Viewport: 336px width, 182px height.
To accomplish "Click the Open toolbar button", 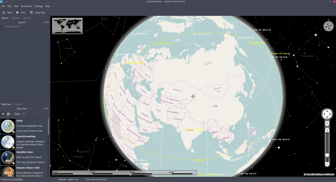I will [x=7, y=12].
